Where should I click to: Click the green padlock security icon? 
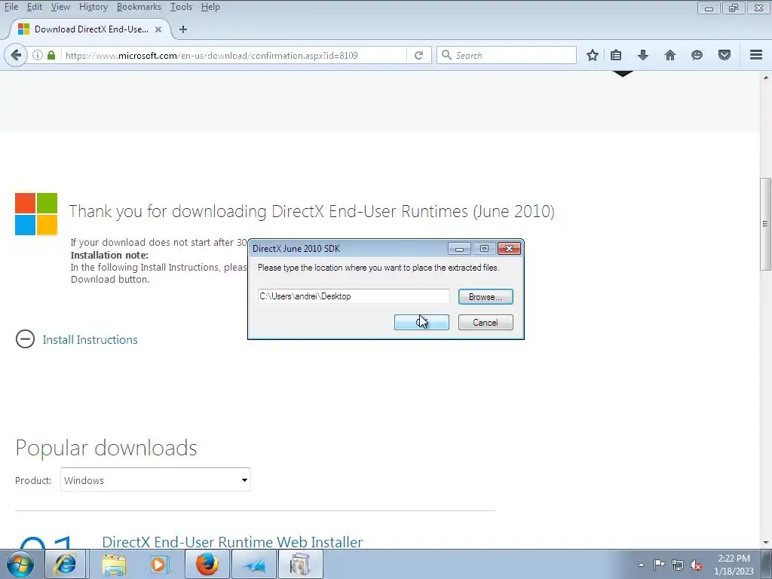pyautogui.click(x=51, y=55)
